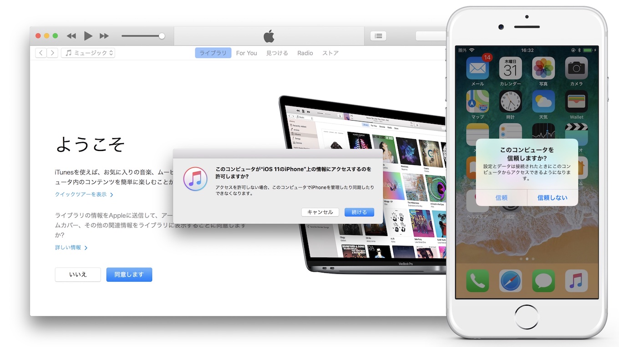
Task: Open the Wallet app on iPhone
Action: coord(576,101)
